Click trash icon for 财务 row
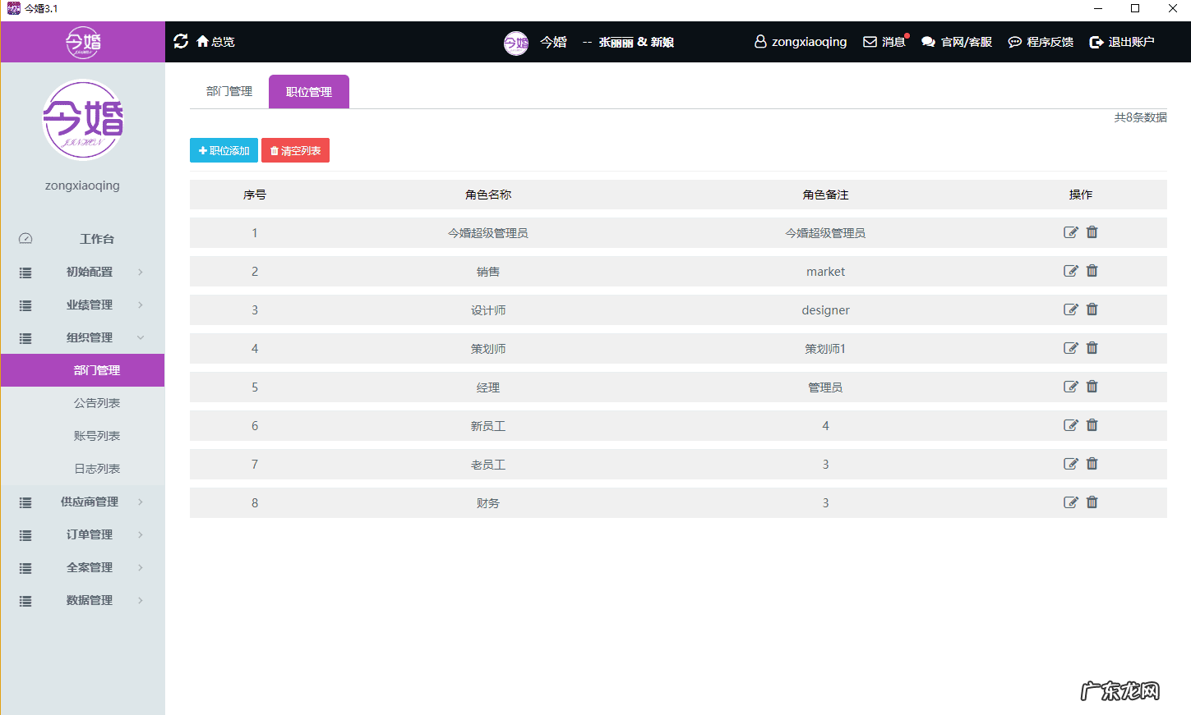This screenshot has height=715, width=1191. [x=1092, y=502]
